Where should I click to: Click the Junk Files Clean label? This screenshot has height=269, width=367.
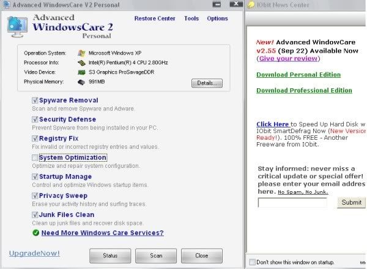pyautogui.click(x=67, y=214)
